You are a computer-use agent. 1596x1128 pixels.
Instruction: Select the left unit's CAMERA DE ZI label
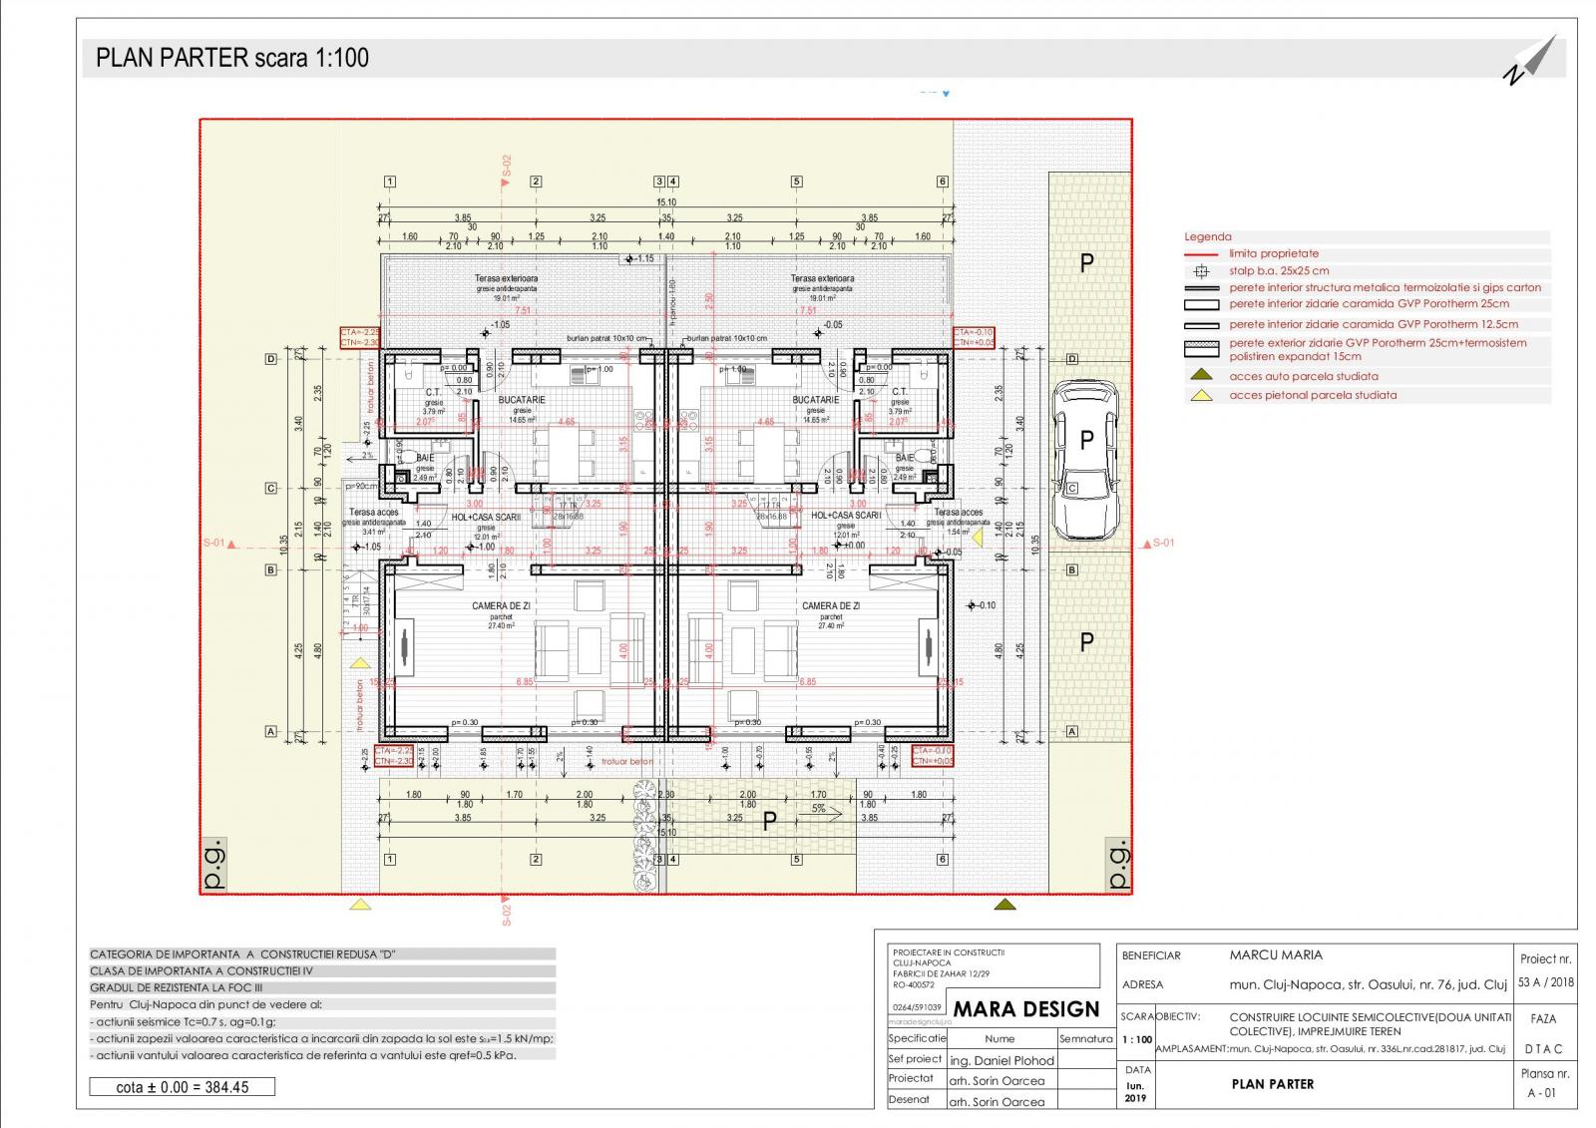(x=501, y=606)
